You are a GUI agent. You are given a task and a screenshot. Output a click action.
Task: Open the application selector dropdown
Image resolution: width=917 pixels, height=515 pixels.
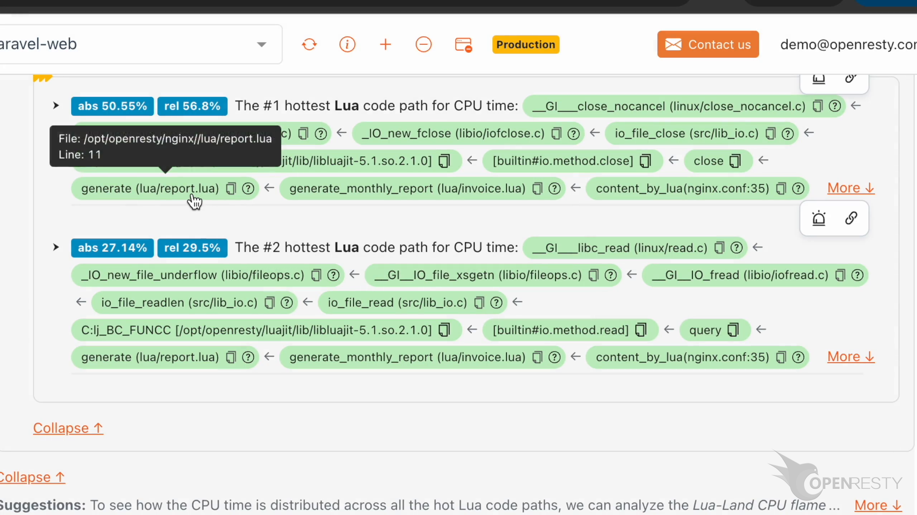coord(262,44)
